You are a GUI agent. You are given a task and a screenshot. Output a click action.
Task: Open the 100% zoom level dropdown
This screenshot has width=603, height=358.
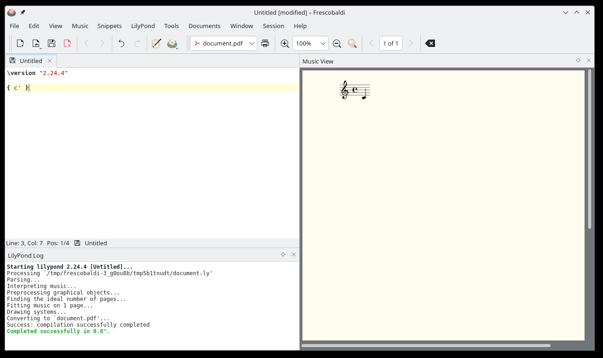tap(323, 43)
